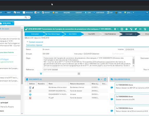Collapse the Contact concerné section
The width and height of the screenshot is (149, 116).
coord(27,42)
